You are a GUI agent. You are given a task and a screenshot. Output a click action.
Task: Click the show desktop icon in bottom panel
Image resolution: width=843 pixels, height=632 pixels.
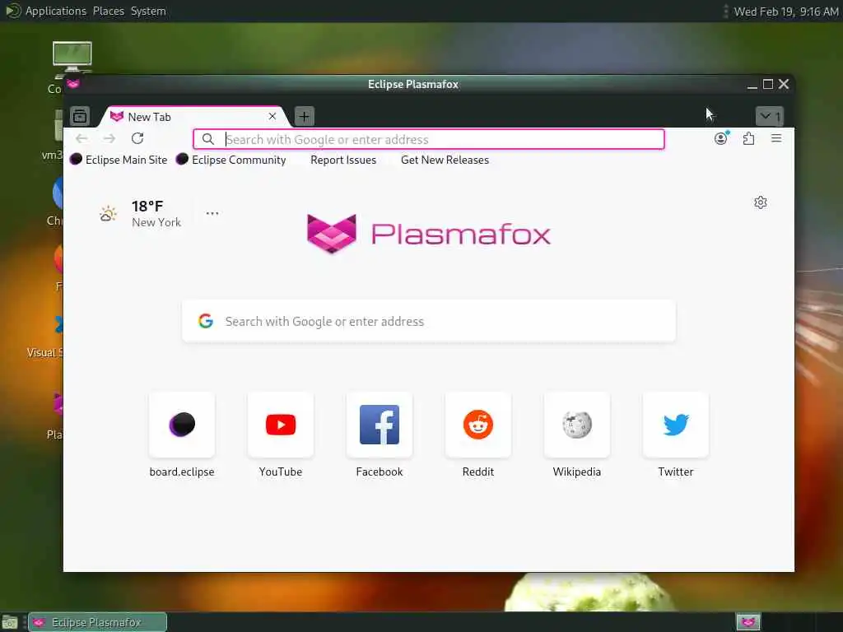coord(10,623)
